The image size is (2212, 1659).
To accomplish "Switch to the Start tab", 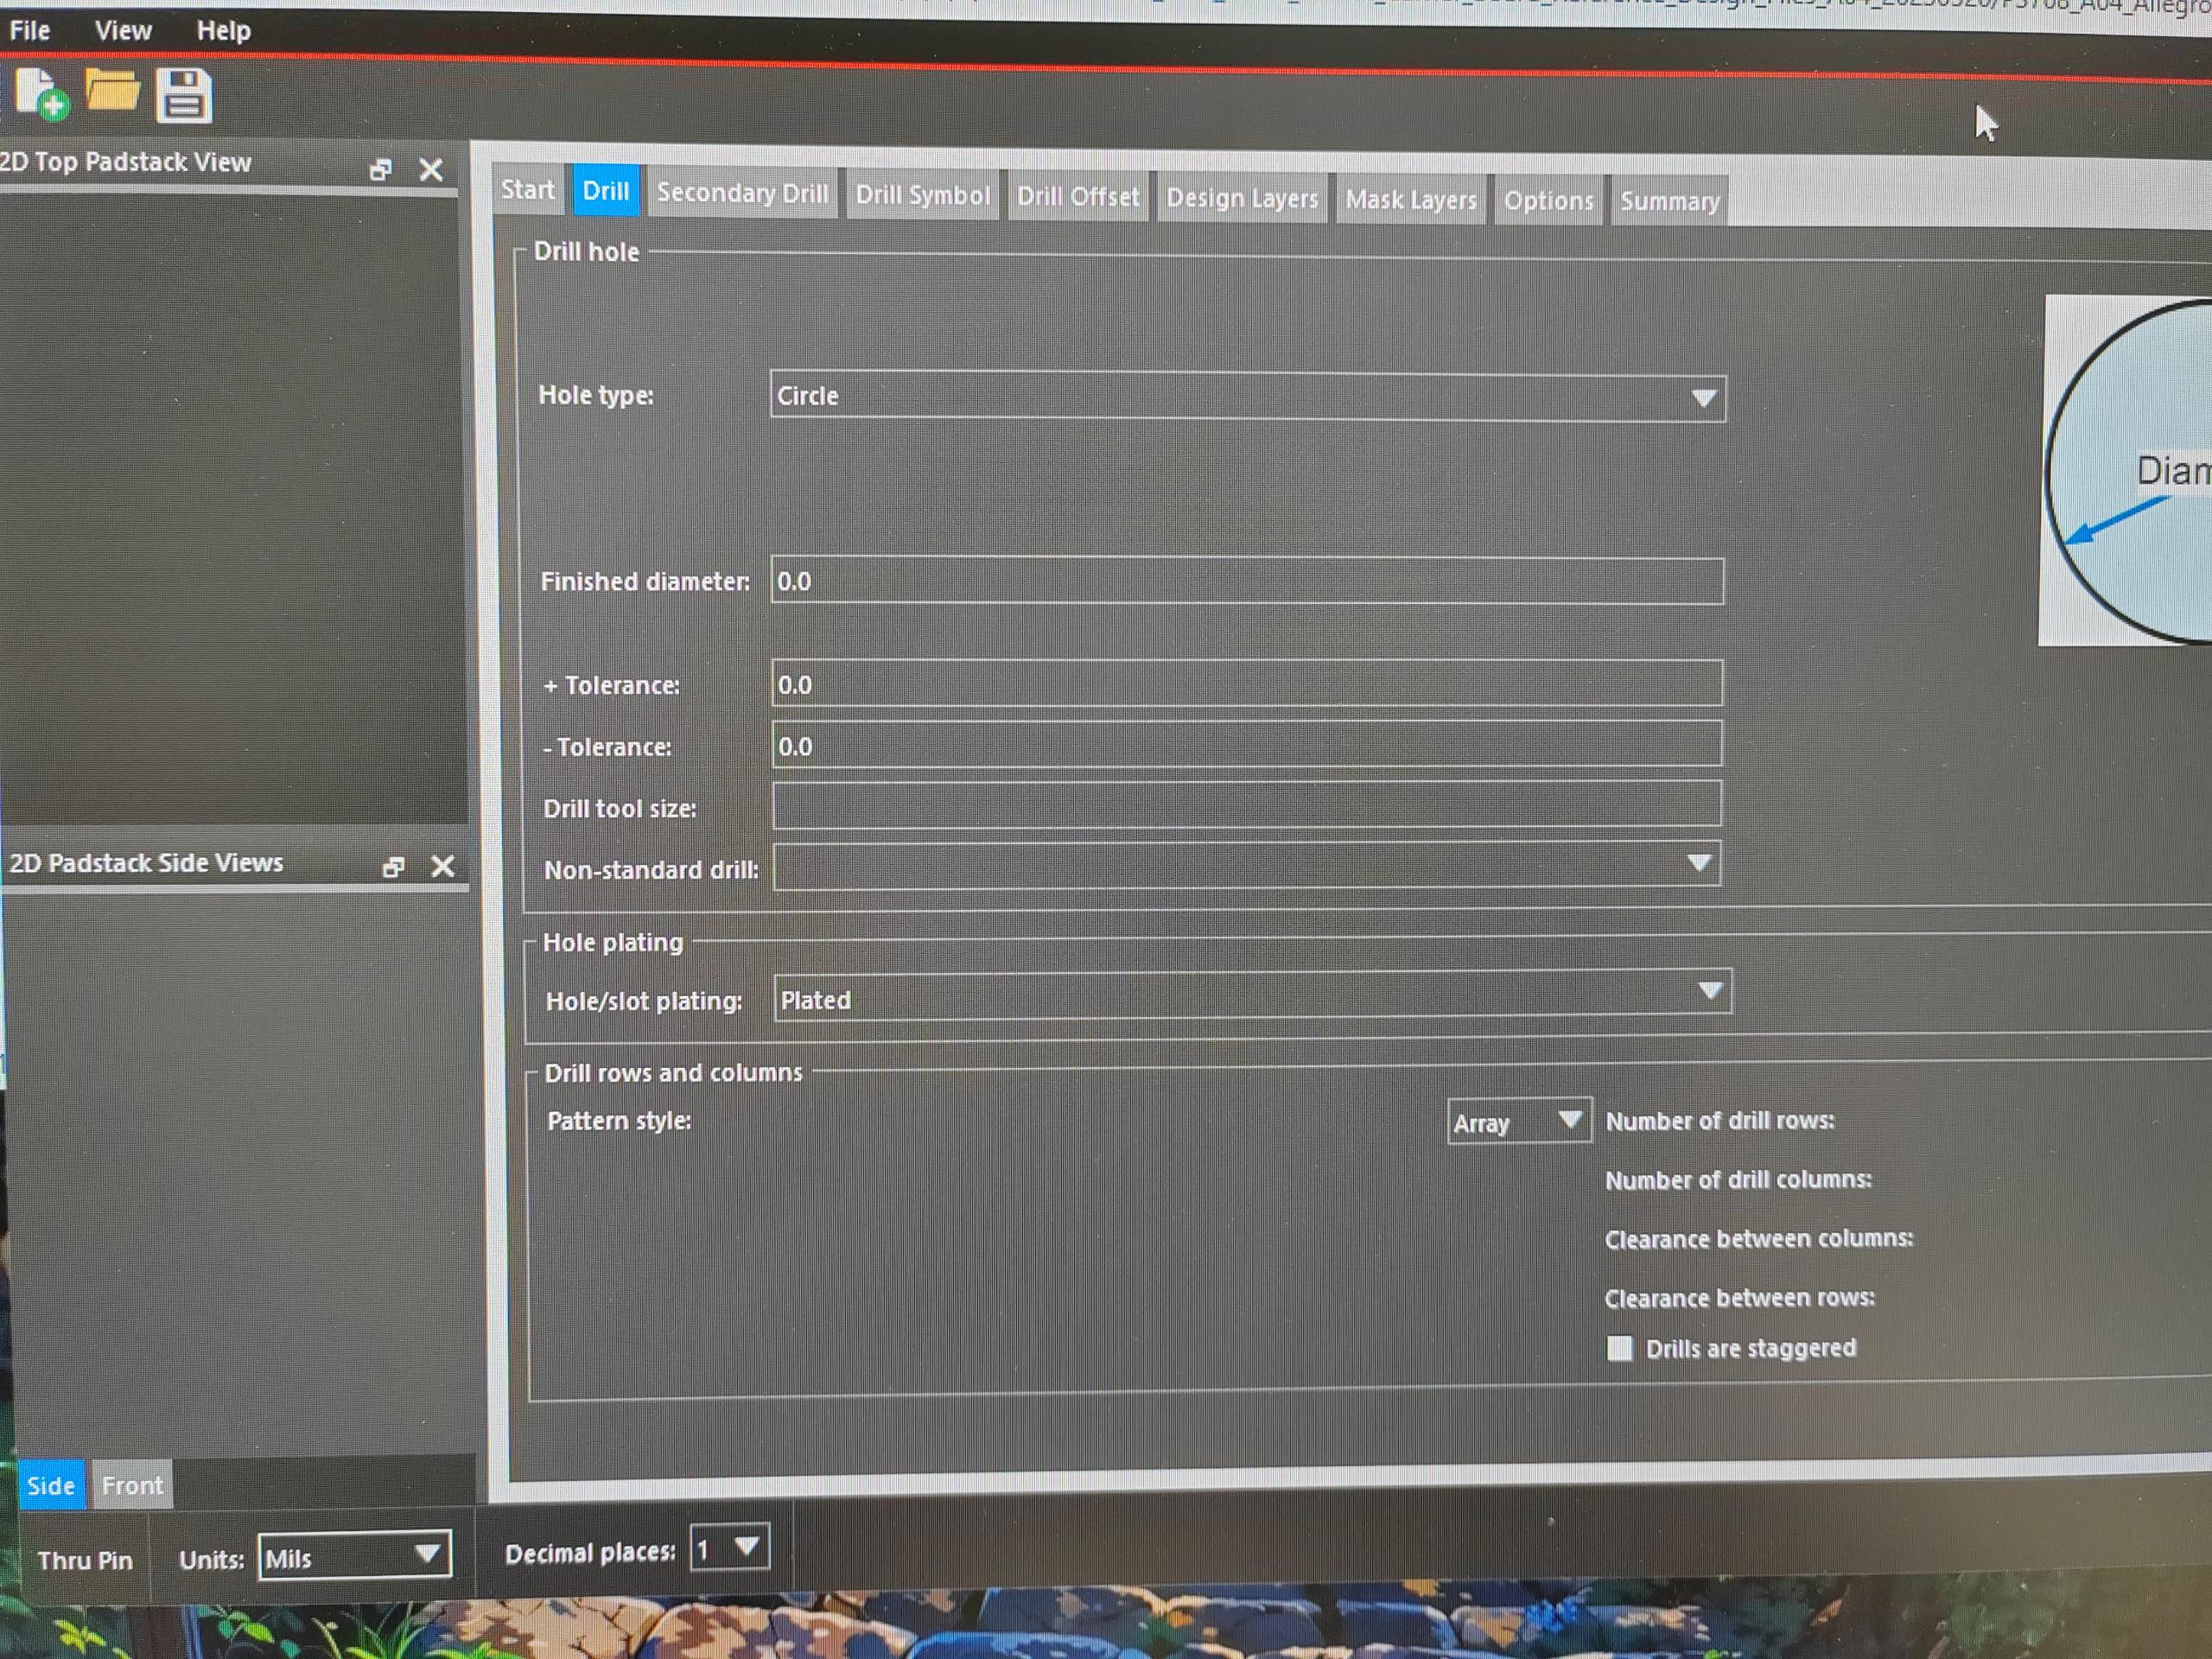I will coord(527,190).
